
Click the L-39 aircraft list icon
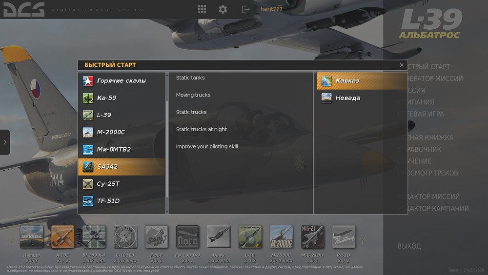pos(88,115)
